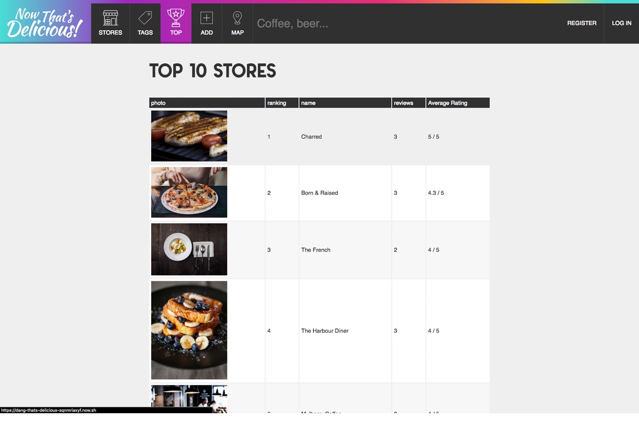
Task: Open the Add plus-square icon
Action: (207, 18)
